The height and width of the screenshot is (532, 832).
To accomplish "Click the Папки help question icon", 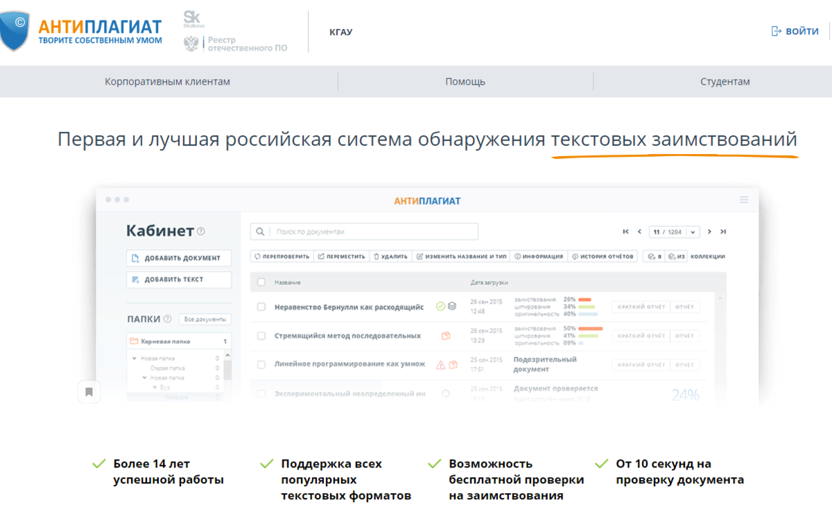I will 167,319.
